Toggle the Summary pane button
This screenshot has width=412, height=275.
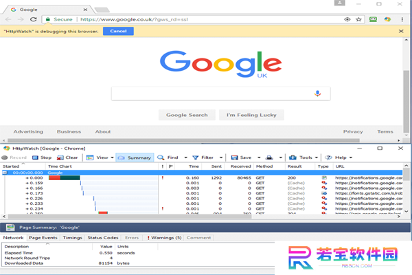tap(135, 157)
